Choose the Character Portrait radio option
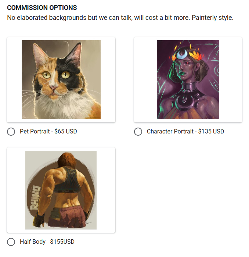 point(138,132)
